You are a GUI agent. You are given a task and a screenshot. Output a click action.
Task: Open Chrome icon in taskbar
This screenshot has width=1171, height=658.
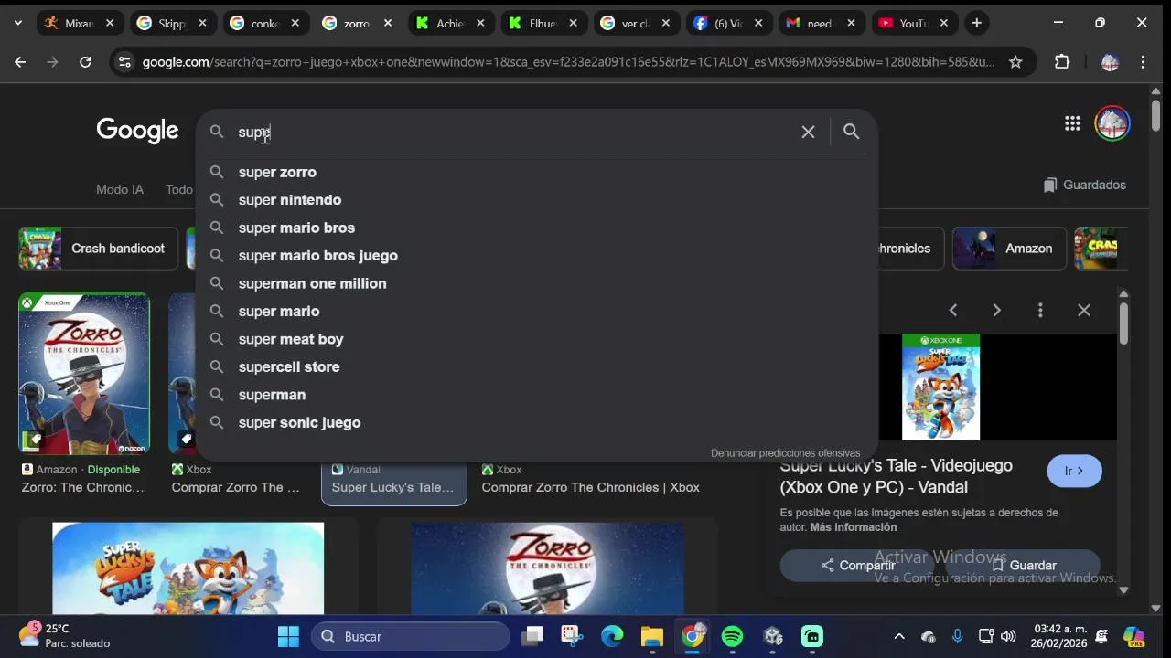coord(693,636)
